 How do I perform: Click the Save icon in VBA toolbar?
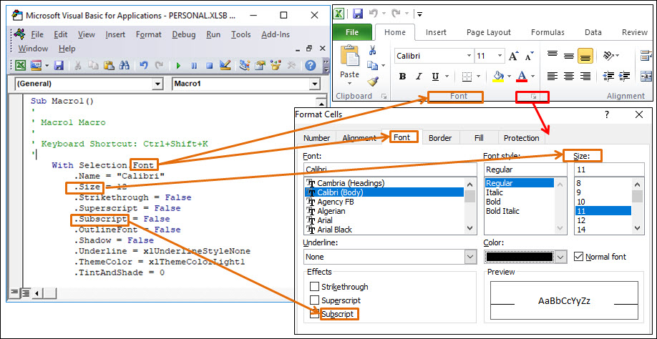coord(59,66)
